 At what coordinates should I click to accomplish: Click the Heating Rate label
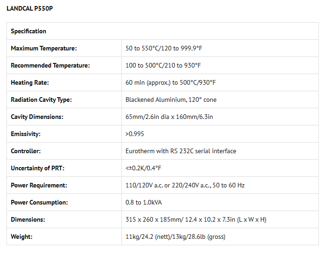[x=30, y=83]
